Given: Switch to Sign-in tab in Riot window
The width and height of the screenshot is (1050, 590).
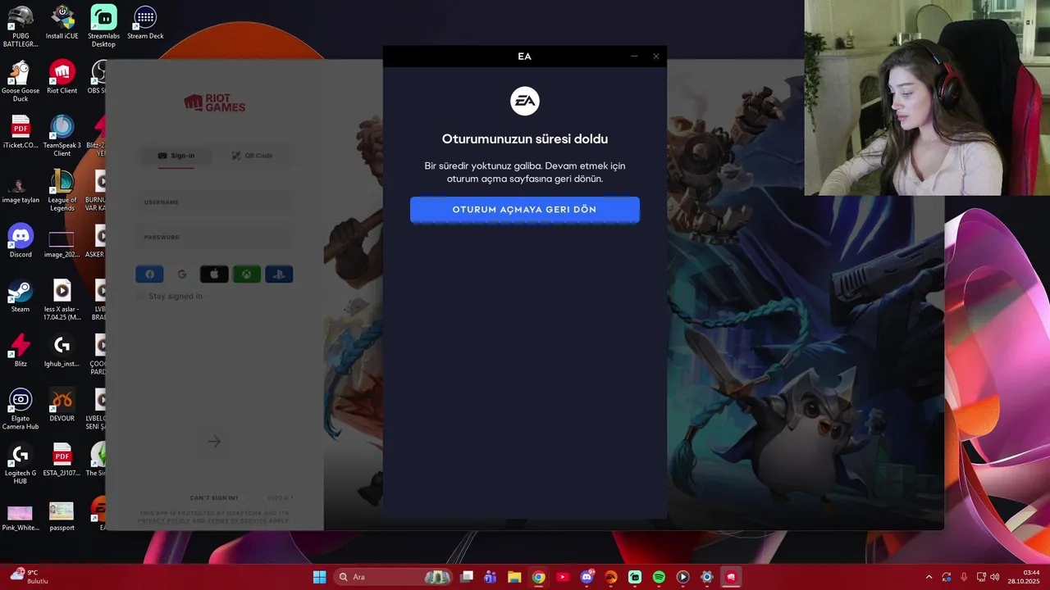Looking at the screenshot, I should (176, 156).
